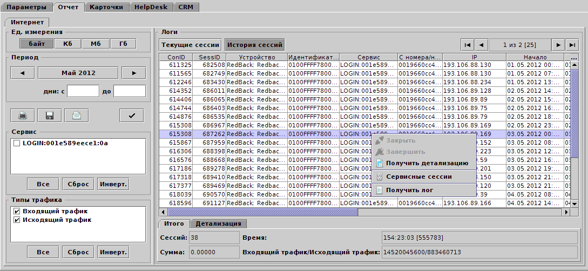
Task: Open the table column selector button
Action: (575, 57)
